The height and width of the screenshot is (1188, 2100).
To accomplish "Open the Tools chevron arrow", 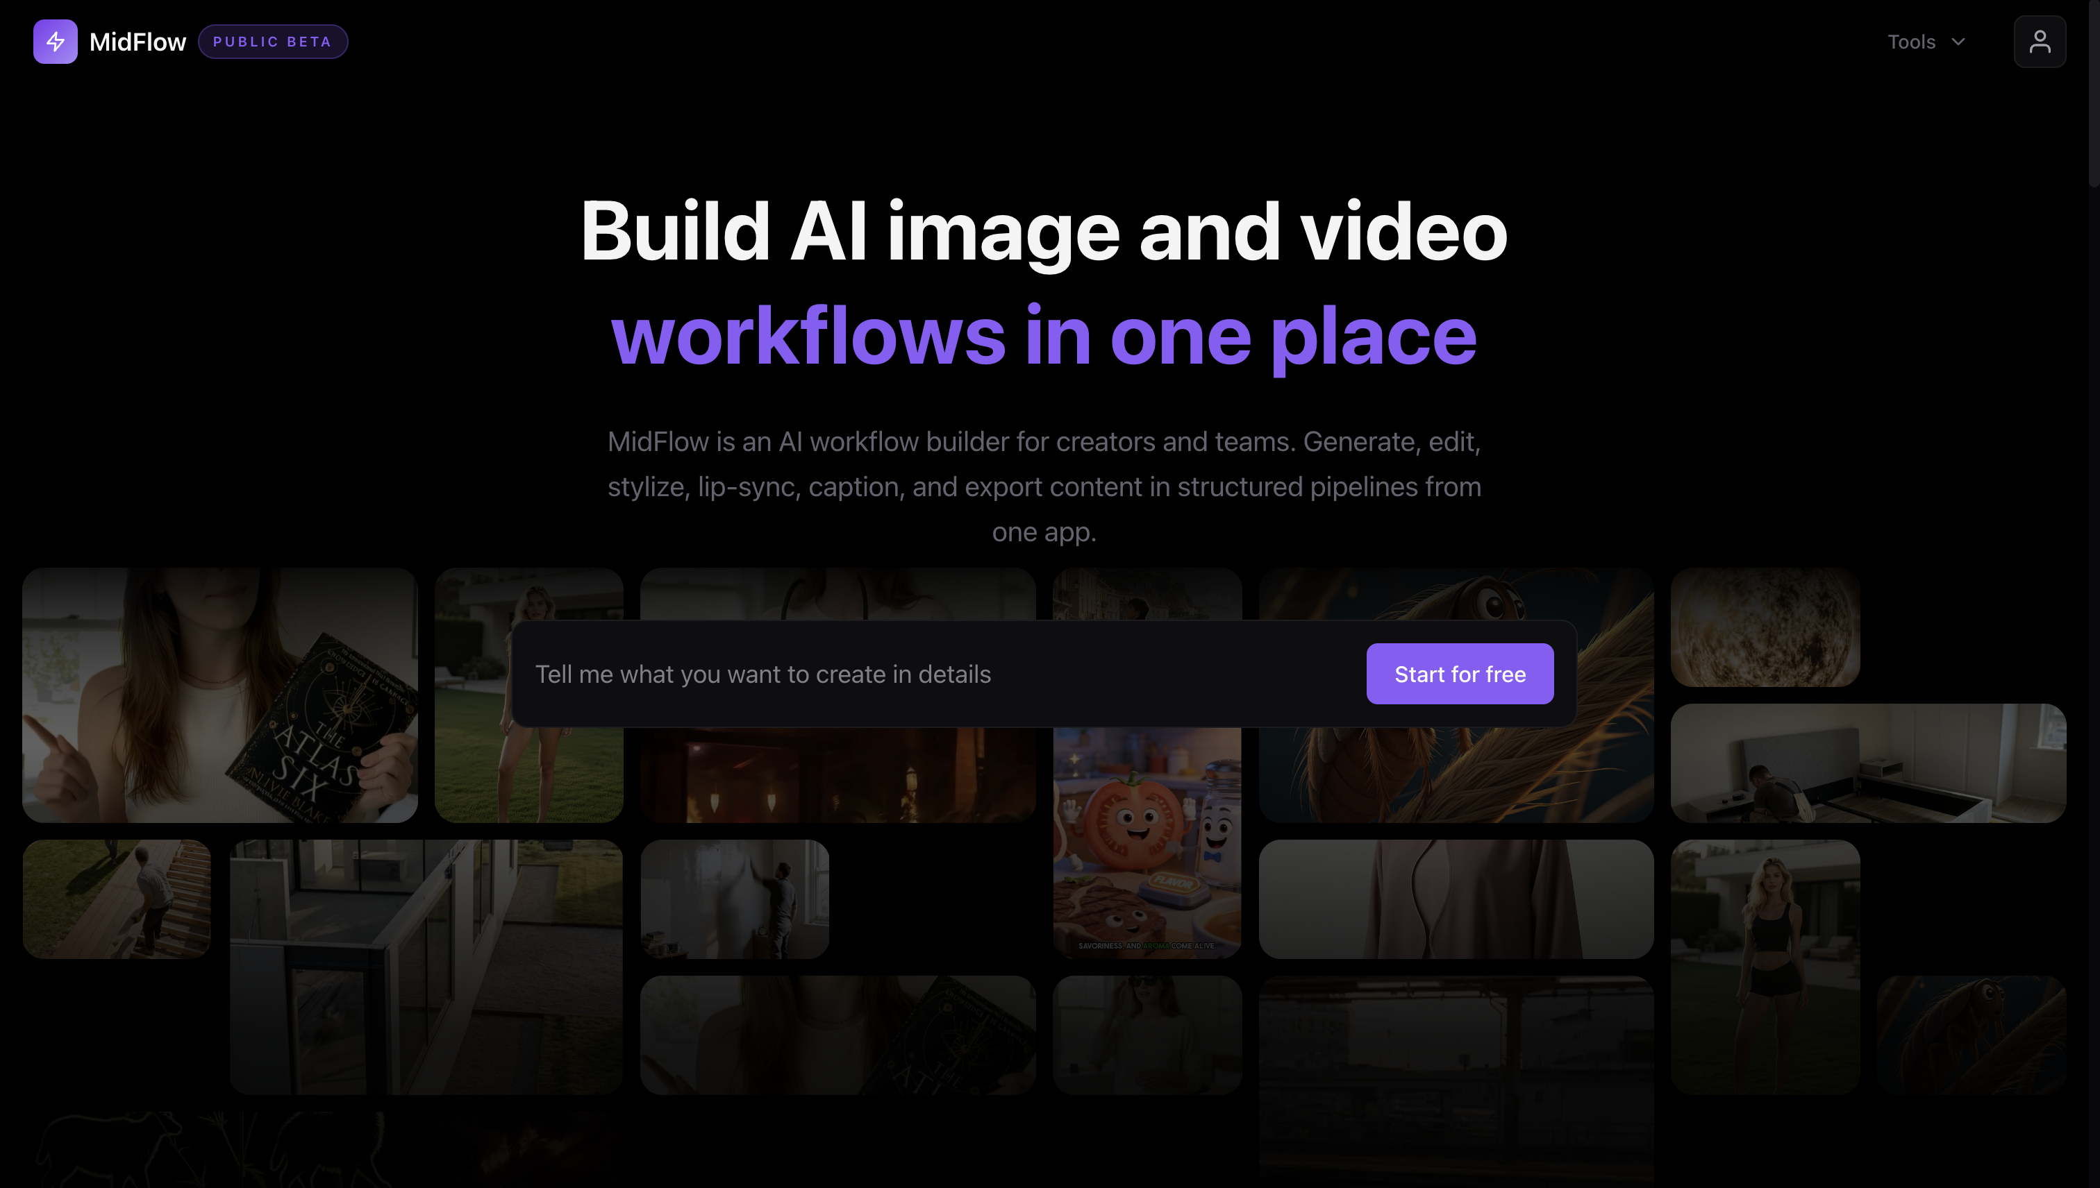I will click(1958, 42).
